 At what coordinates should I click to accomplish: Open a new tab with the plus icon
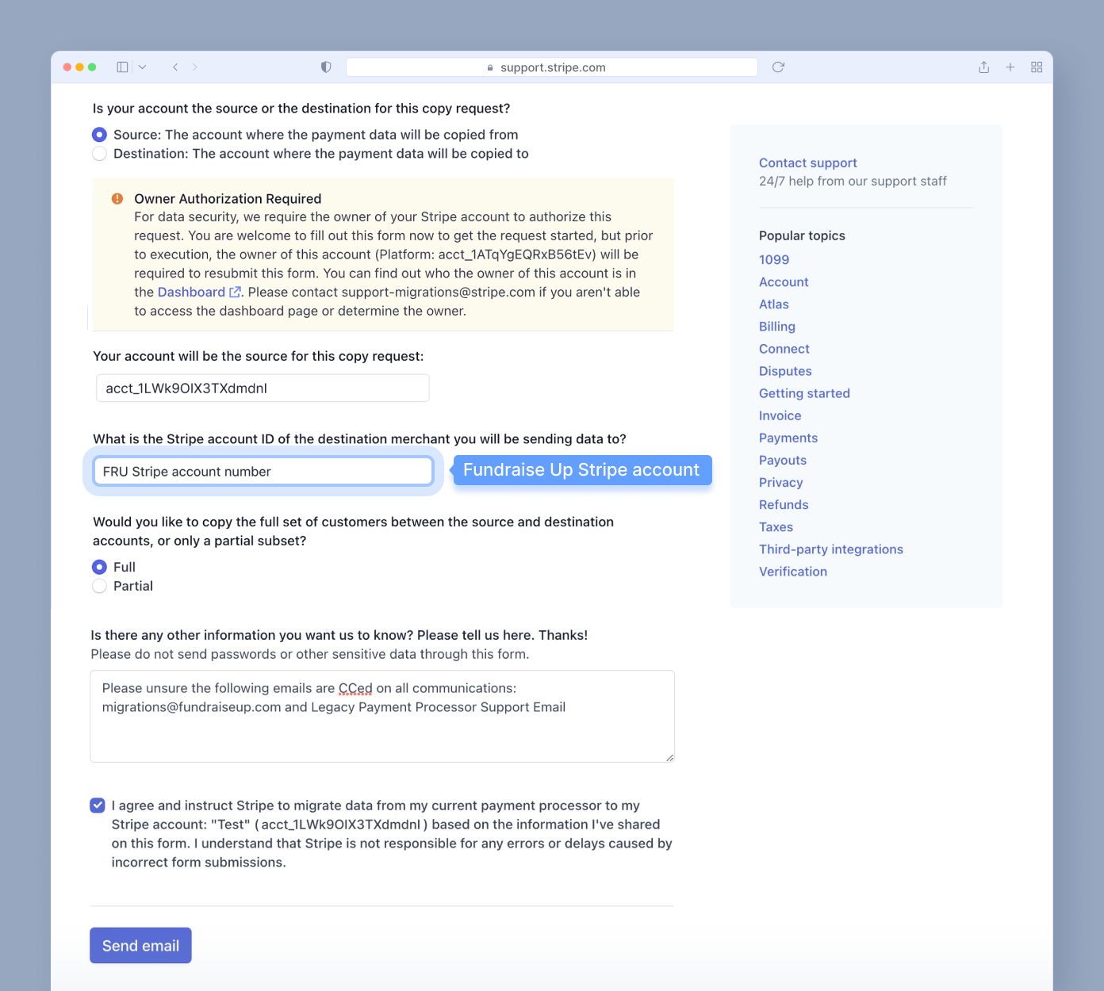tap(1010, 67)
